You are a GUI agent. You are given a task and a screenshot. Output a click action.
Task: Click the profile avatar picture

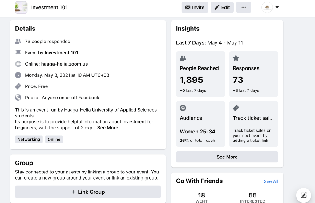(x=267, y=7)
